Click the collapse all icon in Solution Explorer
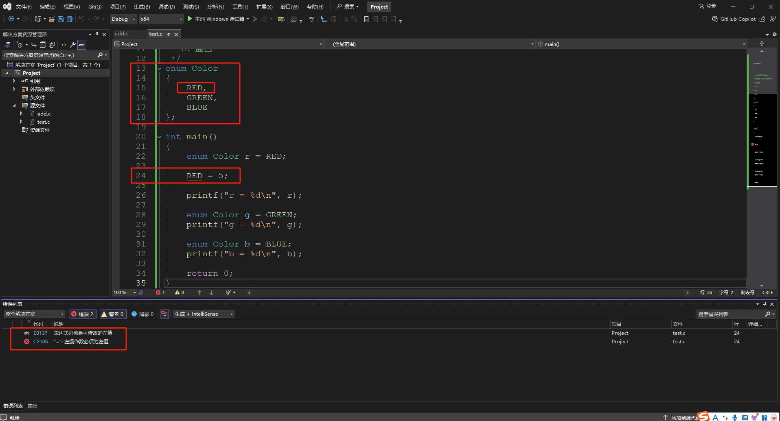This screenshot has width=780, height=421. [x=43, y=45]
